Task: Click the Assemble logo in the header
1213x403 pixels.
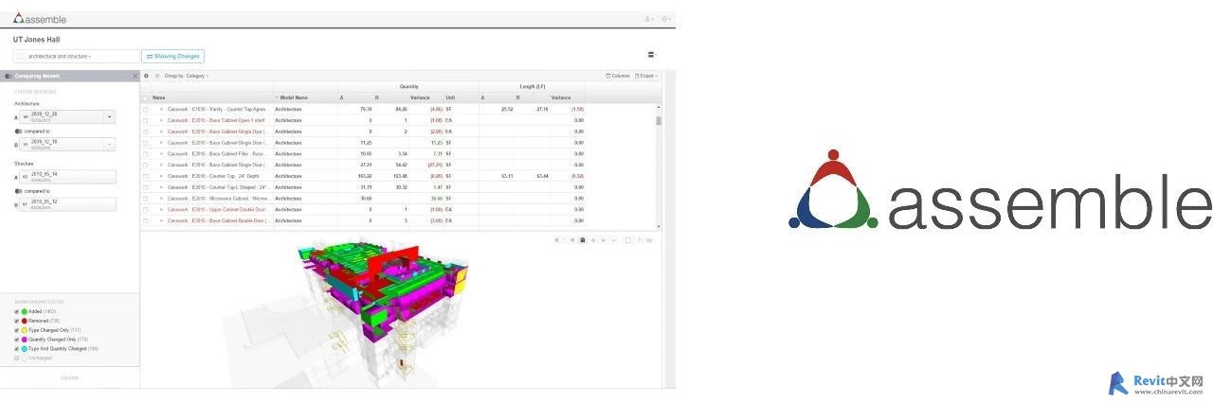Action: (39, 18)
